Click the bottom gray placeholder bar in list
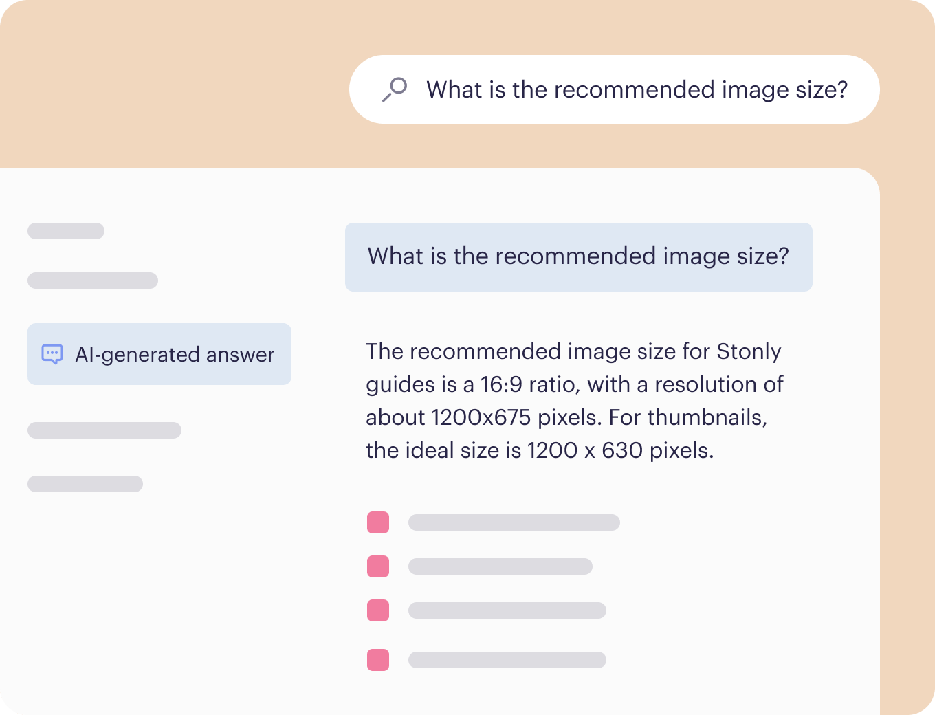Screen dimensions: 935x715 [x=507, y=660]
